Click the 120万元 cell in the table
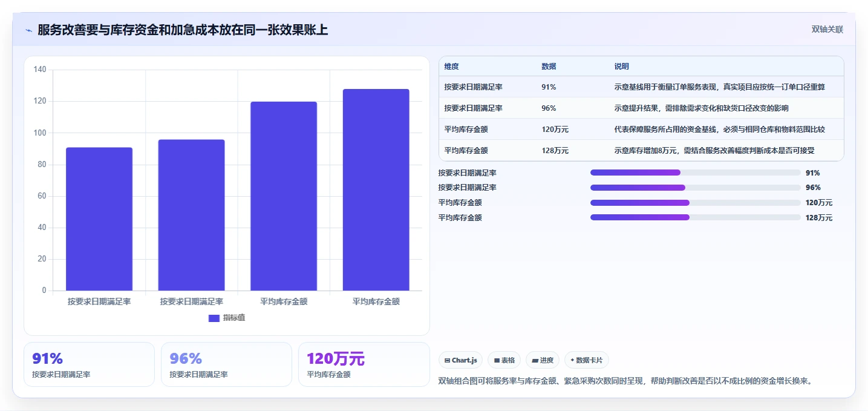The image size is (868, 411). pos(555,130)
